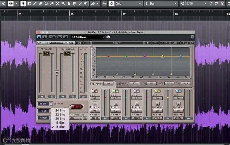Click the Separation 100 value field
Image resolution: width=230 pixels, height=145 pixels.
coord(108,83)
